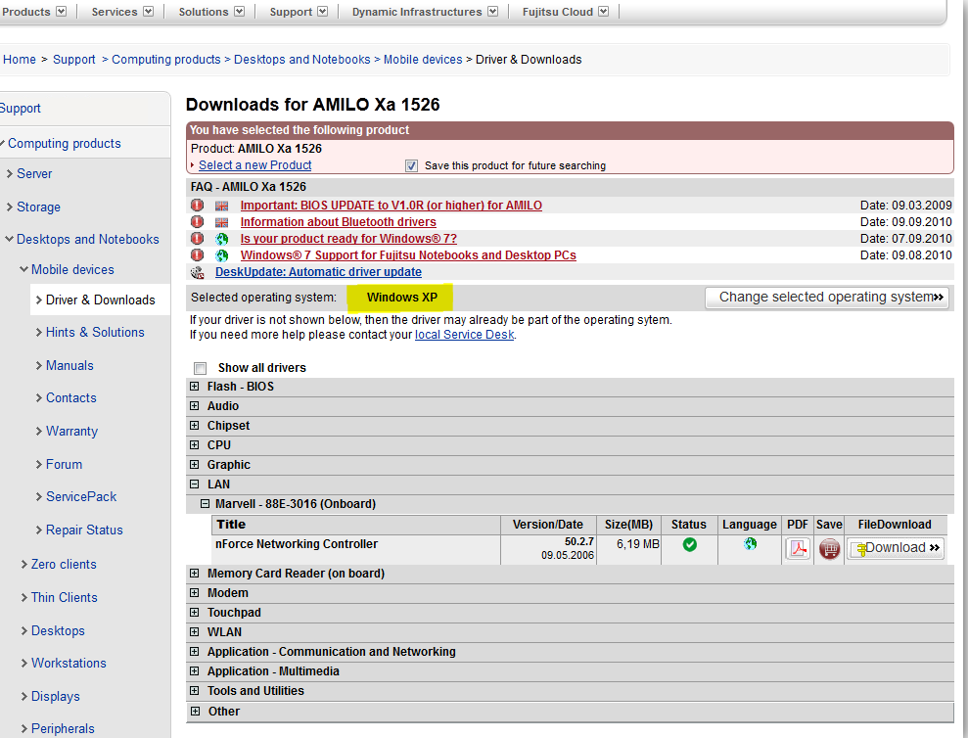Download the nForce Networking Controller driver
This screenshot has height=738, width=968.
(896, 548)
